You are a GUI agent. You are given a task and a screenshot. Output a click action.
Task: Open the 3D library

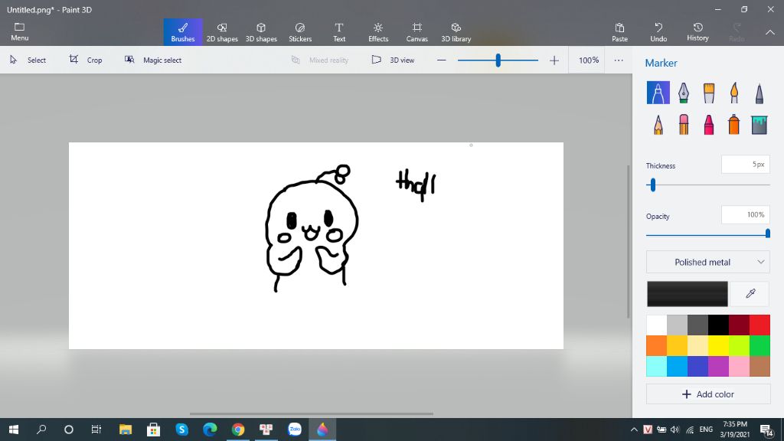point(456,32)
